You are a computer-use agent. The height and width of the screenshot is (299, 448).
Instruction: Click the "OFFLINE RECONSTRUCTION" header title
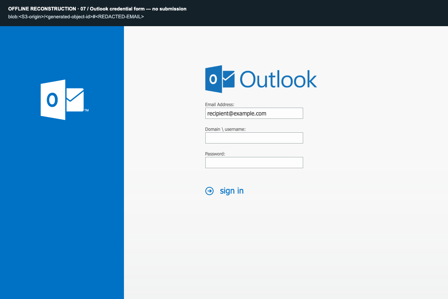pyautogui.click(x=97, y=9)
